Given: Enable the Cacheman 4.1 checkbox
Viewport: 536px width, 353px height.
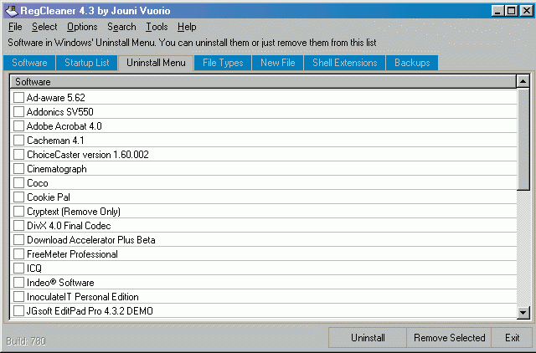Looking at the screenshot, I should 18,141.
